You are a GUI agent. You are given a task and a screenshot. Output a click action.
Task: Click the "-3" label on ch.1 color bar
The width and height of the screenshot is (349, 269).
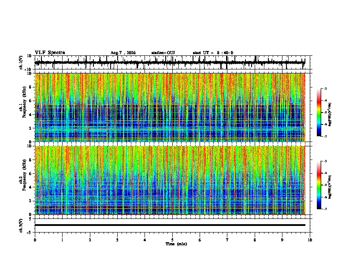point(325,88)
